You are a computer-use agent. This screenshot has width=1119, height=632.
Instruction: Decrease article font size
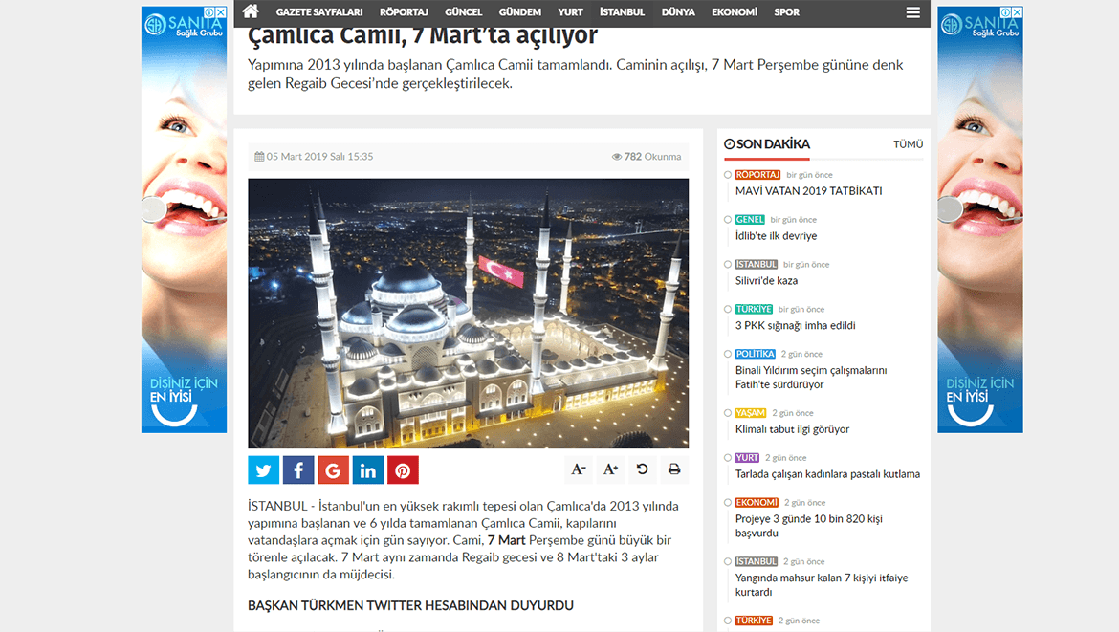pos(579,469)
